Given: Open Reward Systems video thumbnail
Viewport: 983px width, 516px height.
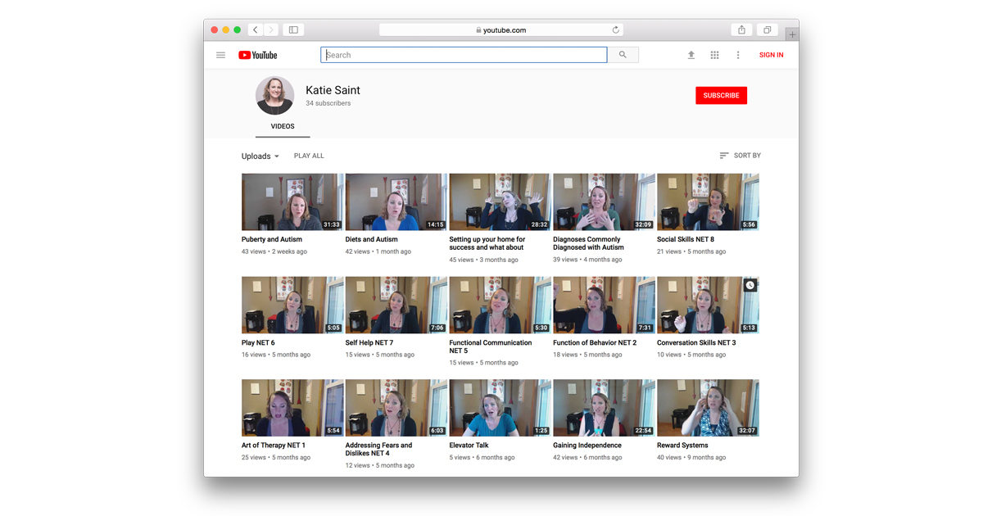Looking at the screenshot, I should (708, 408).
